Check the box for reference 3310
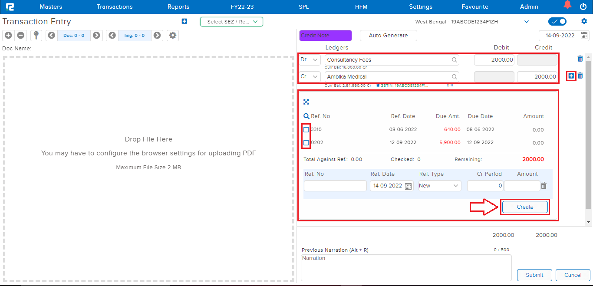Screen dimensions: 593x286 [x=306, y=129]
